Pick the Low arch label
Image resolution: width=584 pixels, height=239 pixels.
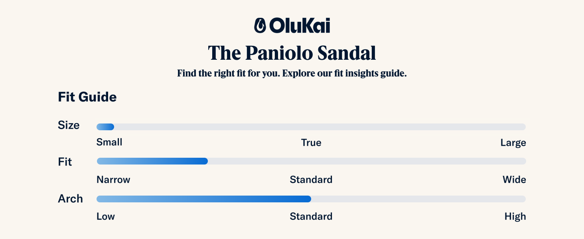[x=106, y=217]
